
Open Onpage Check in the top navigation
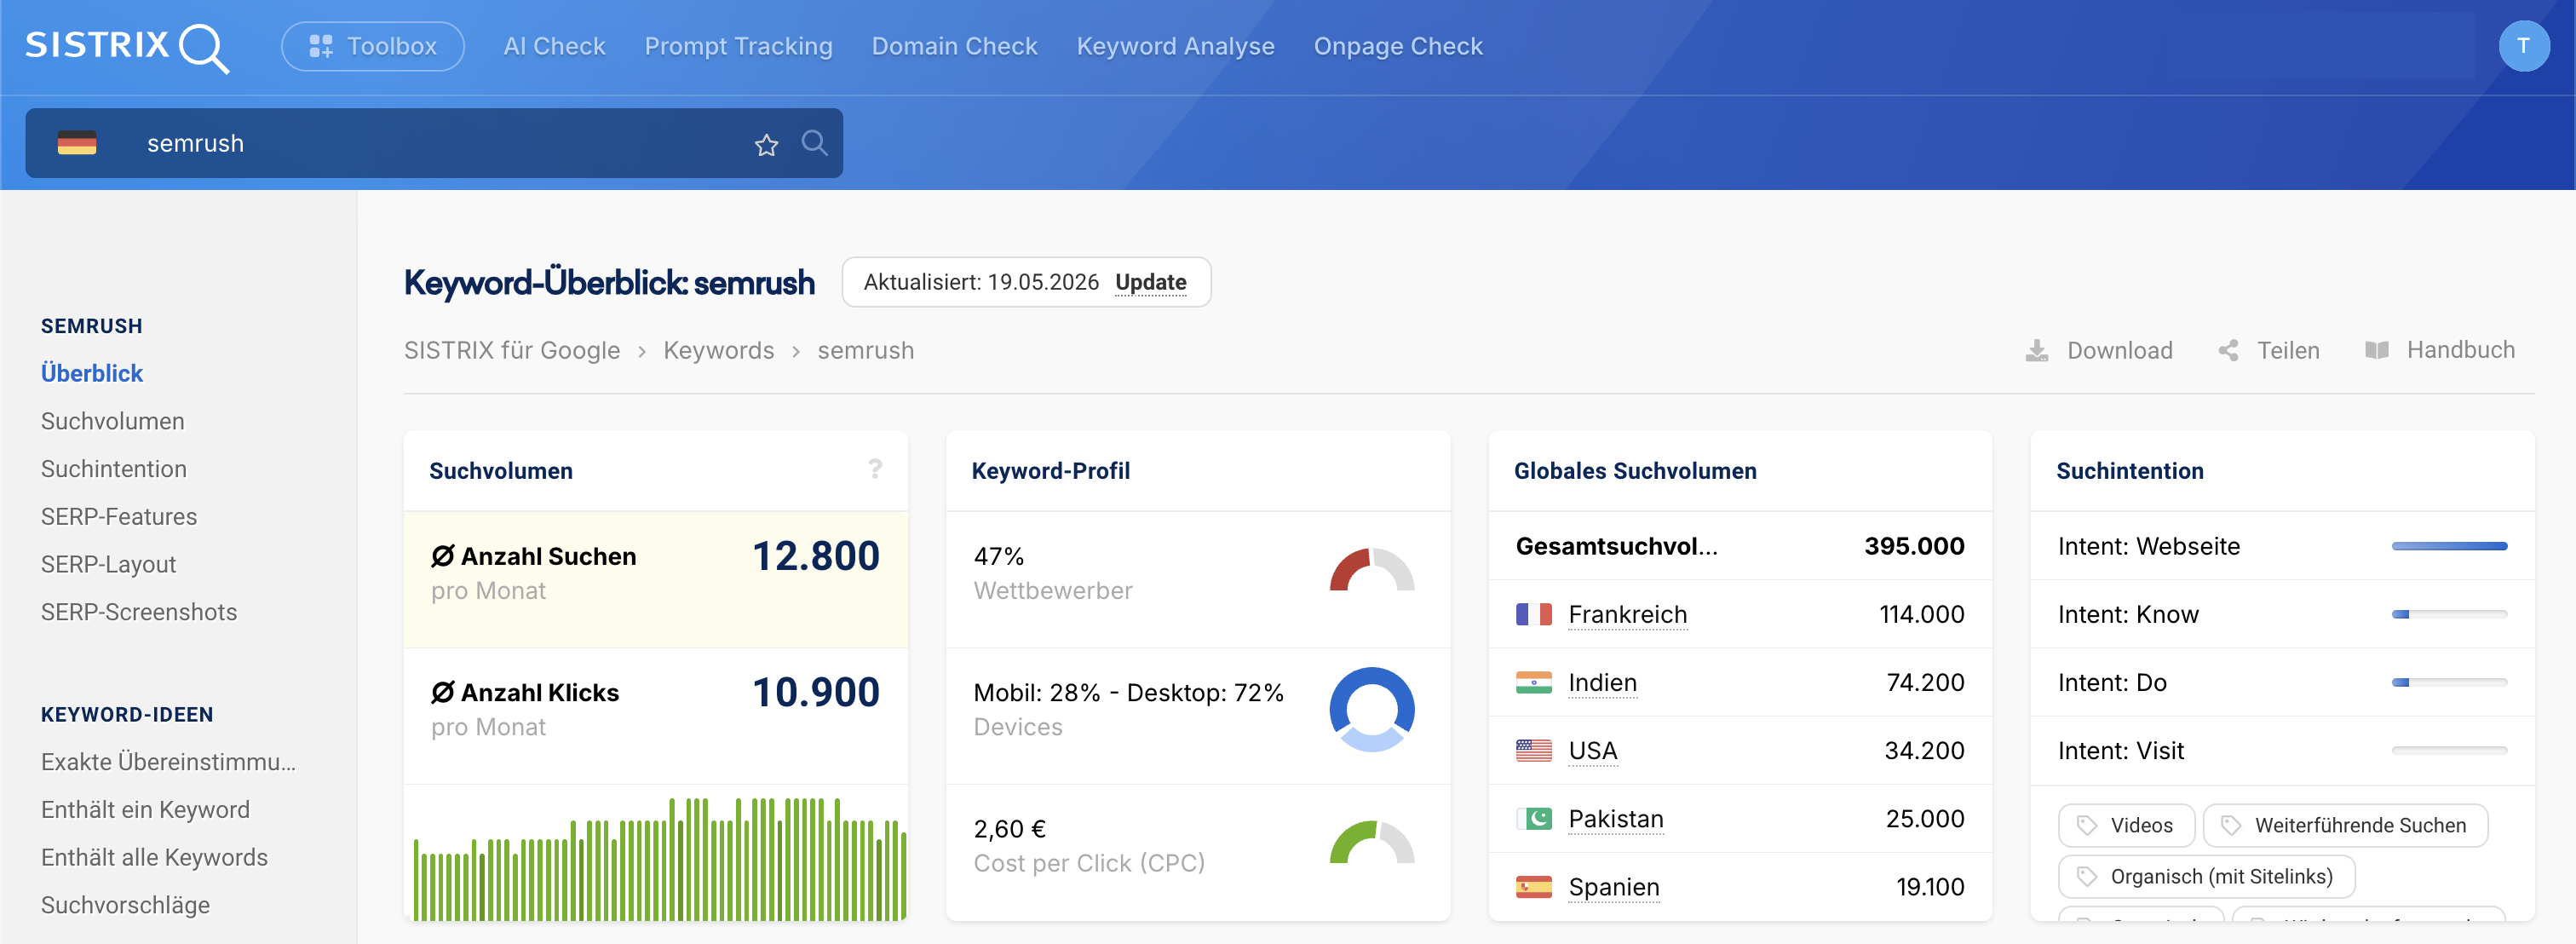point(1397,46)
